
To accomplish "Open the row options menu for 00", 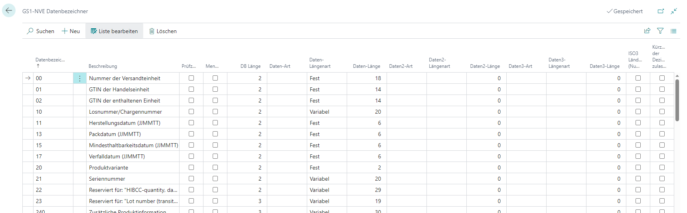I will coord(79,78).
